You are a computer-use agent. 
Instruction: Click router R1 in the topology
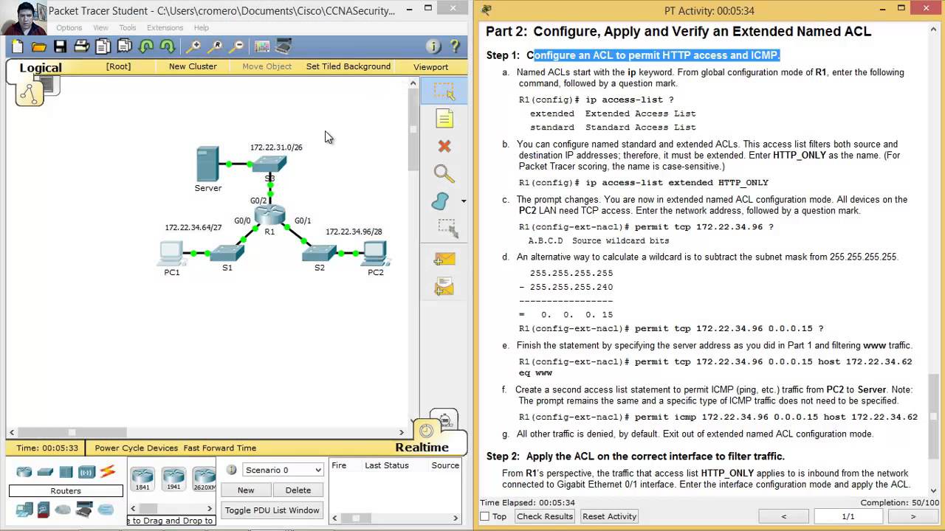(269, 215)
